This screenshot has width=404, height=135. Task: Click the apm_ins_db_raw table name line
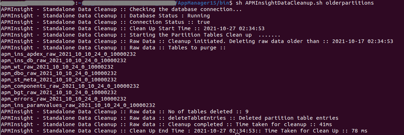[x=64, y=60]
